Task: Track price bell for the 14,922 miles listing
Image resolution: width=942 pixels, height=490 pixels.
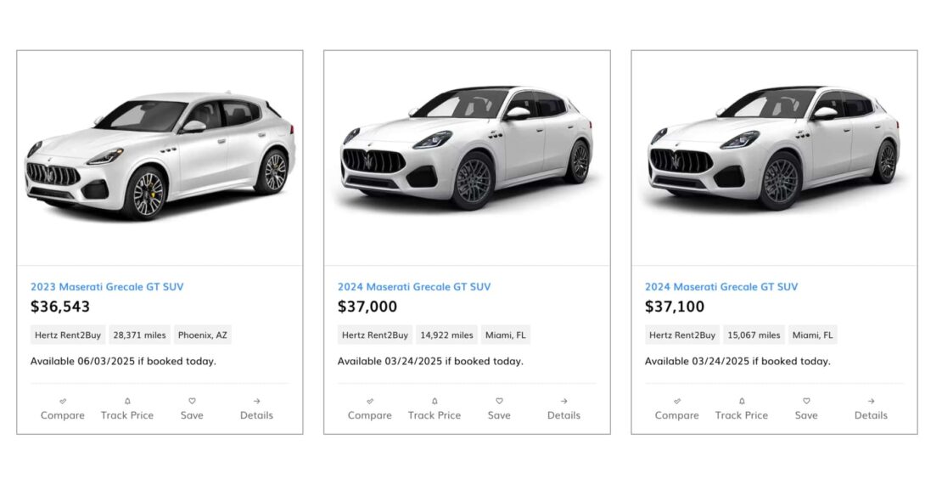Action: [435, 401]
